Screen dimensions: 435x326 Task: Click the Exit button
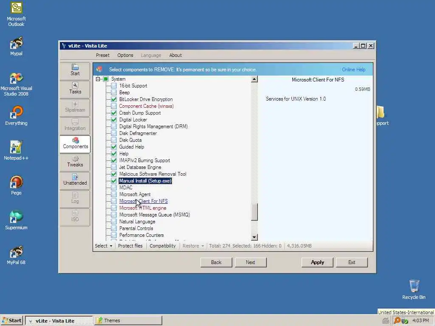[352, 262]
